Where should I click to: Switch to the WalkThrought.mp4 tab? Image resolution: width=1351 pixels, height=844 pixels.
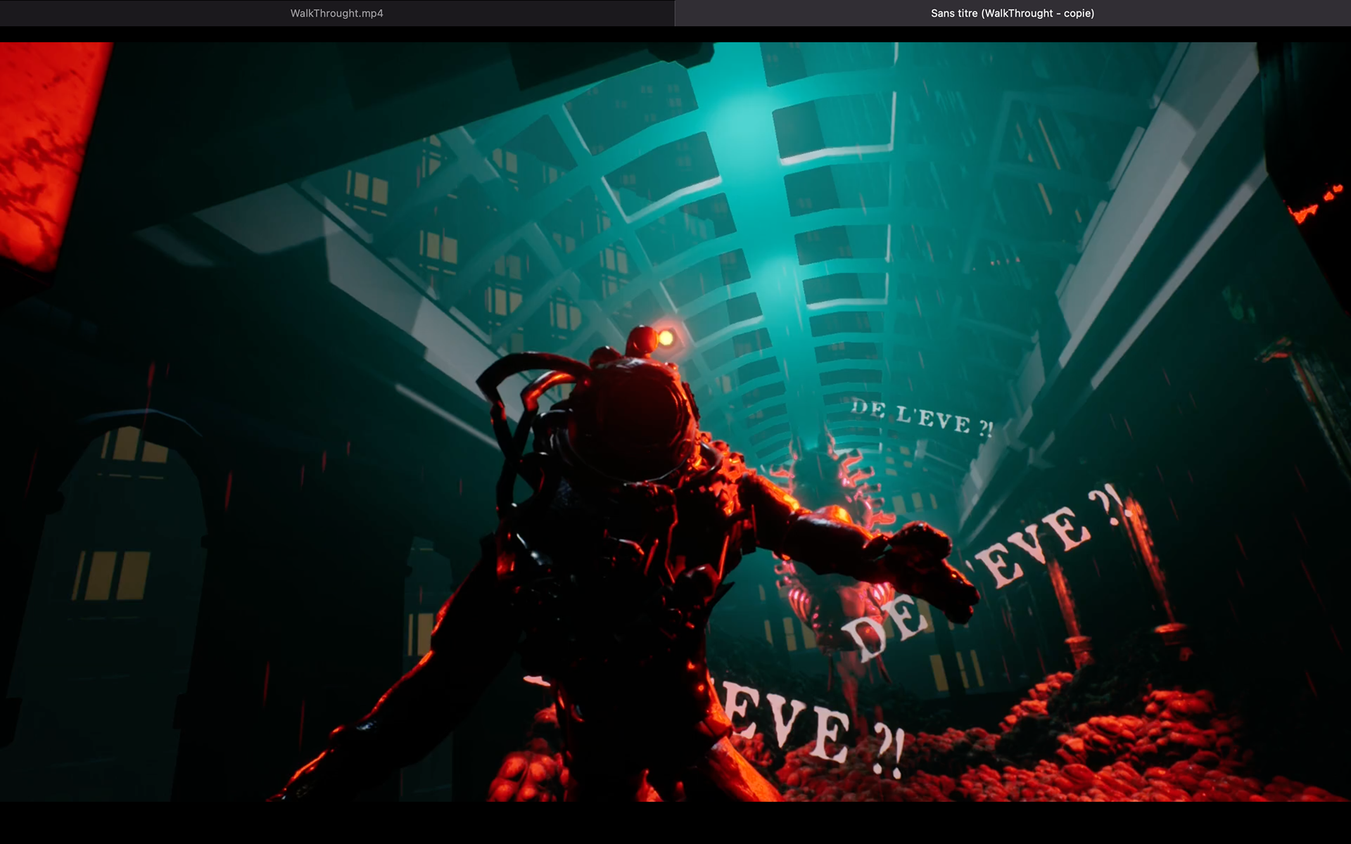click(x=337, y=13)
